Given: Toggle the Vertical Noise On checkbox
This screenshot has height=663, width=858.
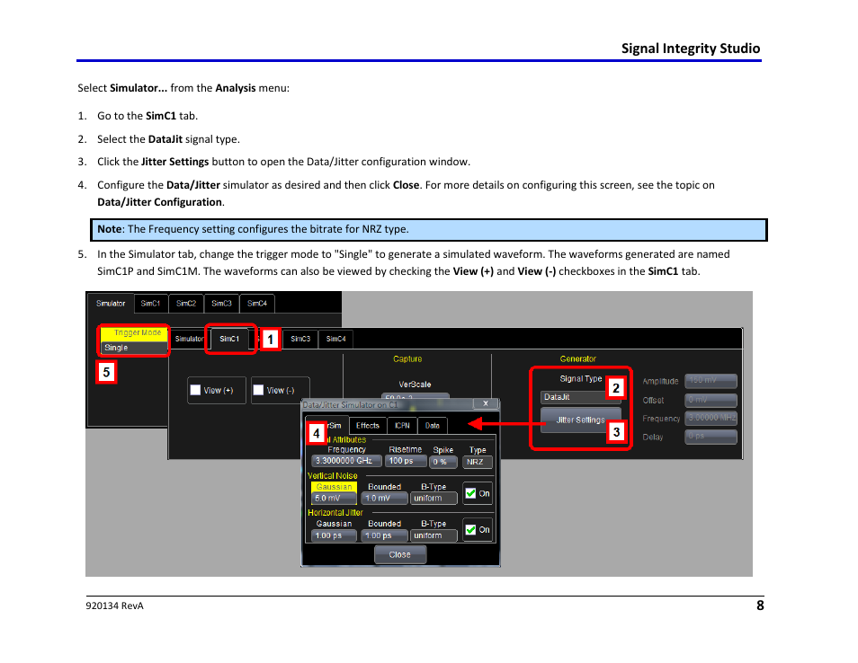Looking at the screenshot, I should click(470, 493).
